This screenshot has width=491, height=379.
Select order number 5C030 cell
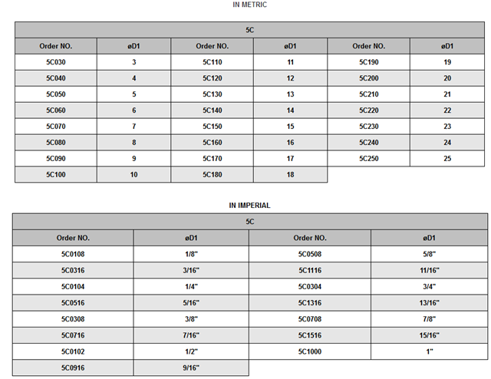pyautogui.click(x=56, y=62)
